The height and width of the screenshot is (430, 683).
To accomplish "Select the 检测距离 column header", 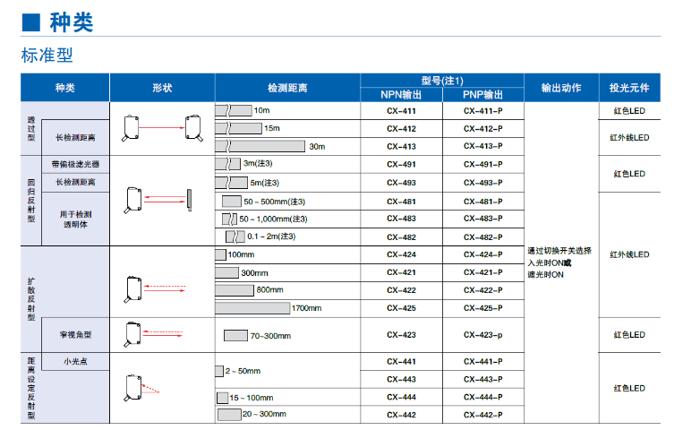I will click(287, 88).
